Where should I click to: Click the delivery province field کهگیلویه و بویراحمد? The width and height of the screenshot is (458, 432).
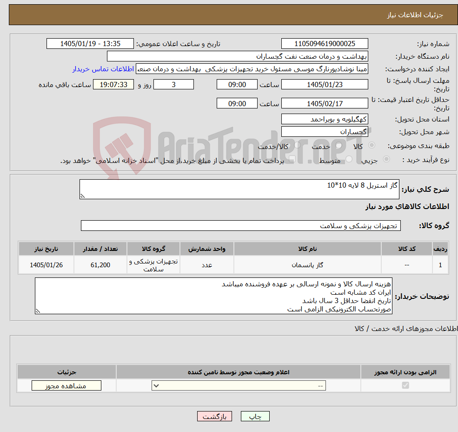[x=325, y=119]
